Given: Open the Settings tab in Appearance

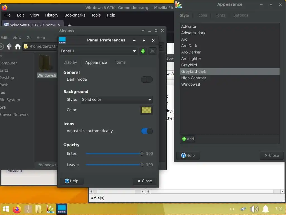Looking at the screenshot, I should 241,15.
